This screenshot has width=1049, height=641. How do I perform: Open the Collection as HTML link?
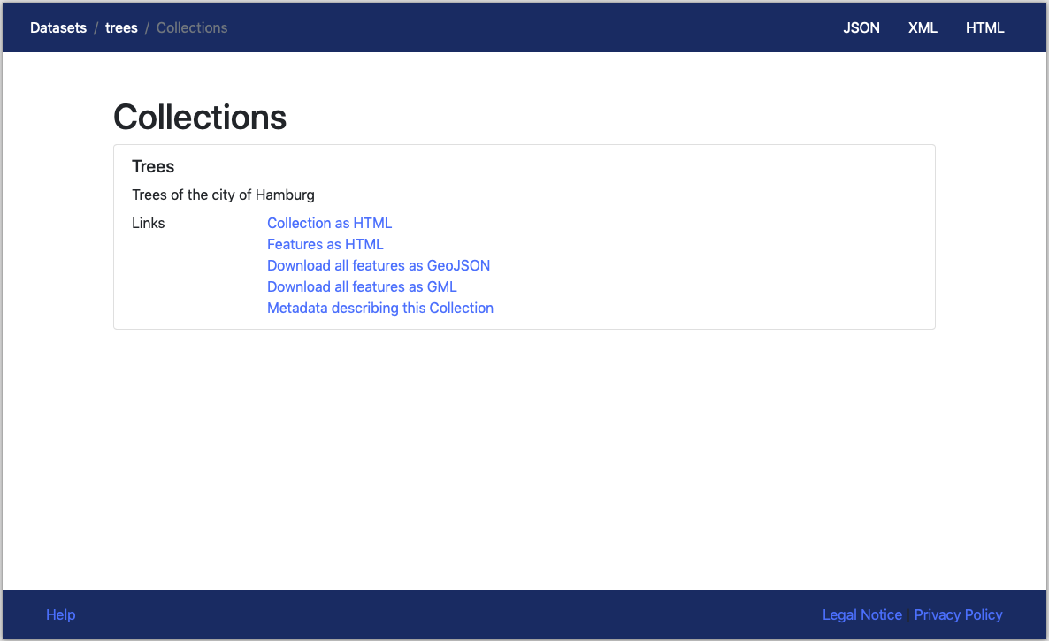tap(329, 223)
